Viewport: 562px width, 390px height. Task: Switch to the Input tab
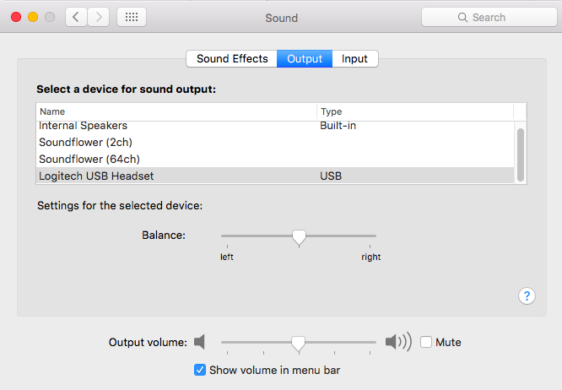click(354, 58)
